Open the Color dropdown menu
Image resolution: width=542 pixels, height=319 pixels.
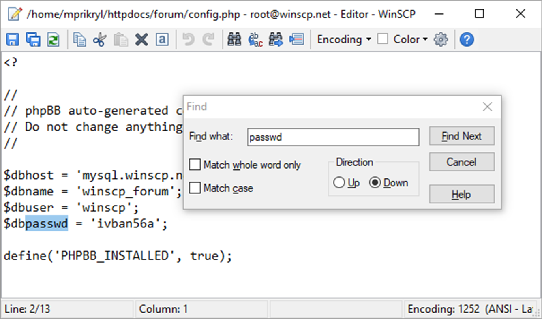coord(409,39)
